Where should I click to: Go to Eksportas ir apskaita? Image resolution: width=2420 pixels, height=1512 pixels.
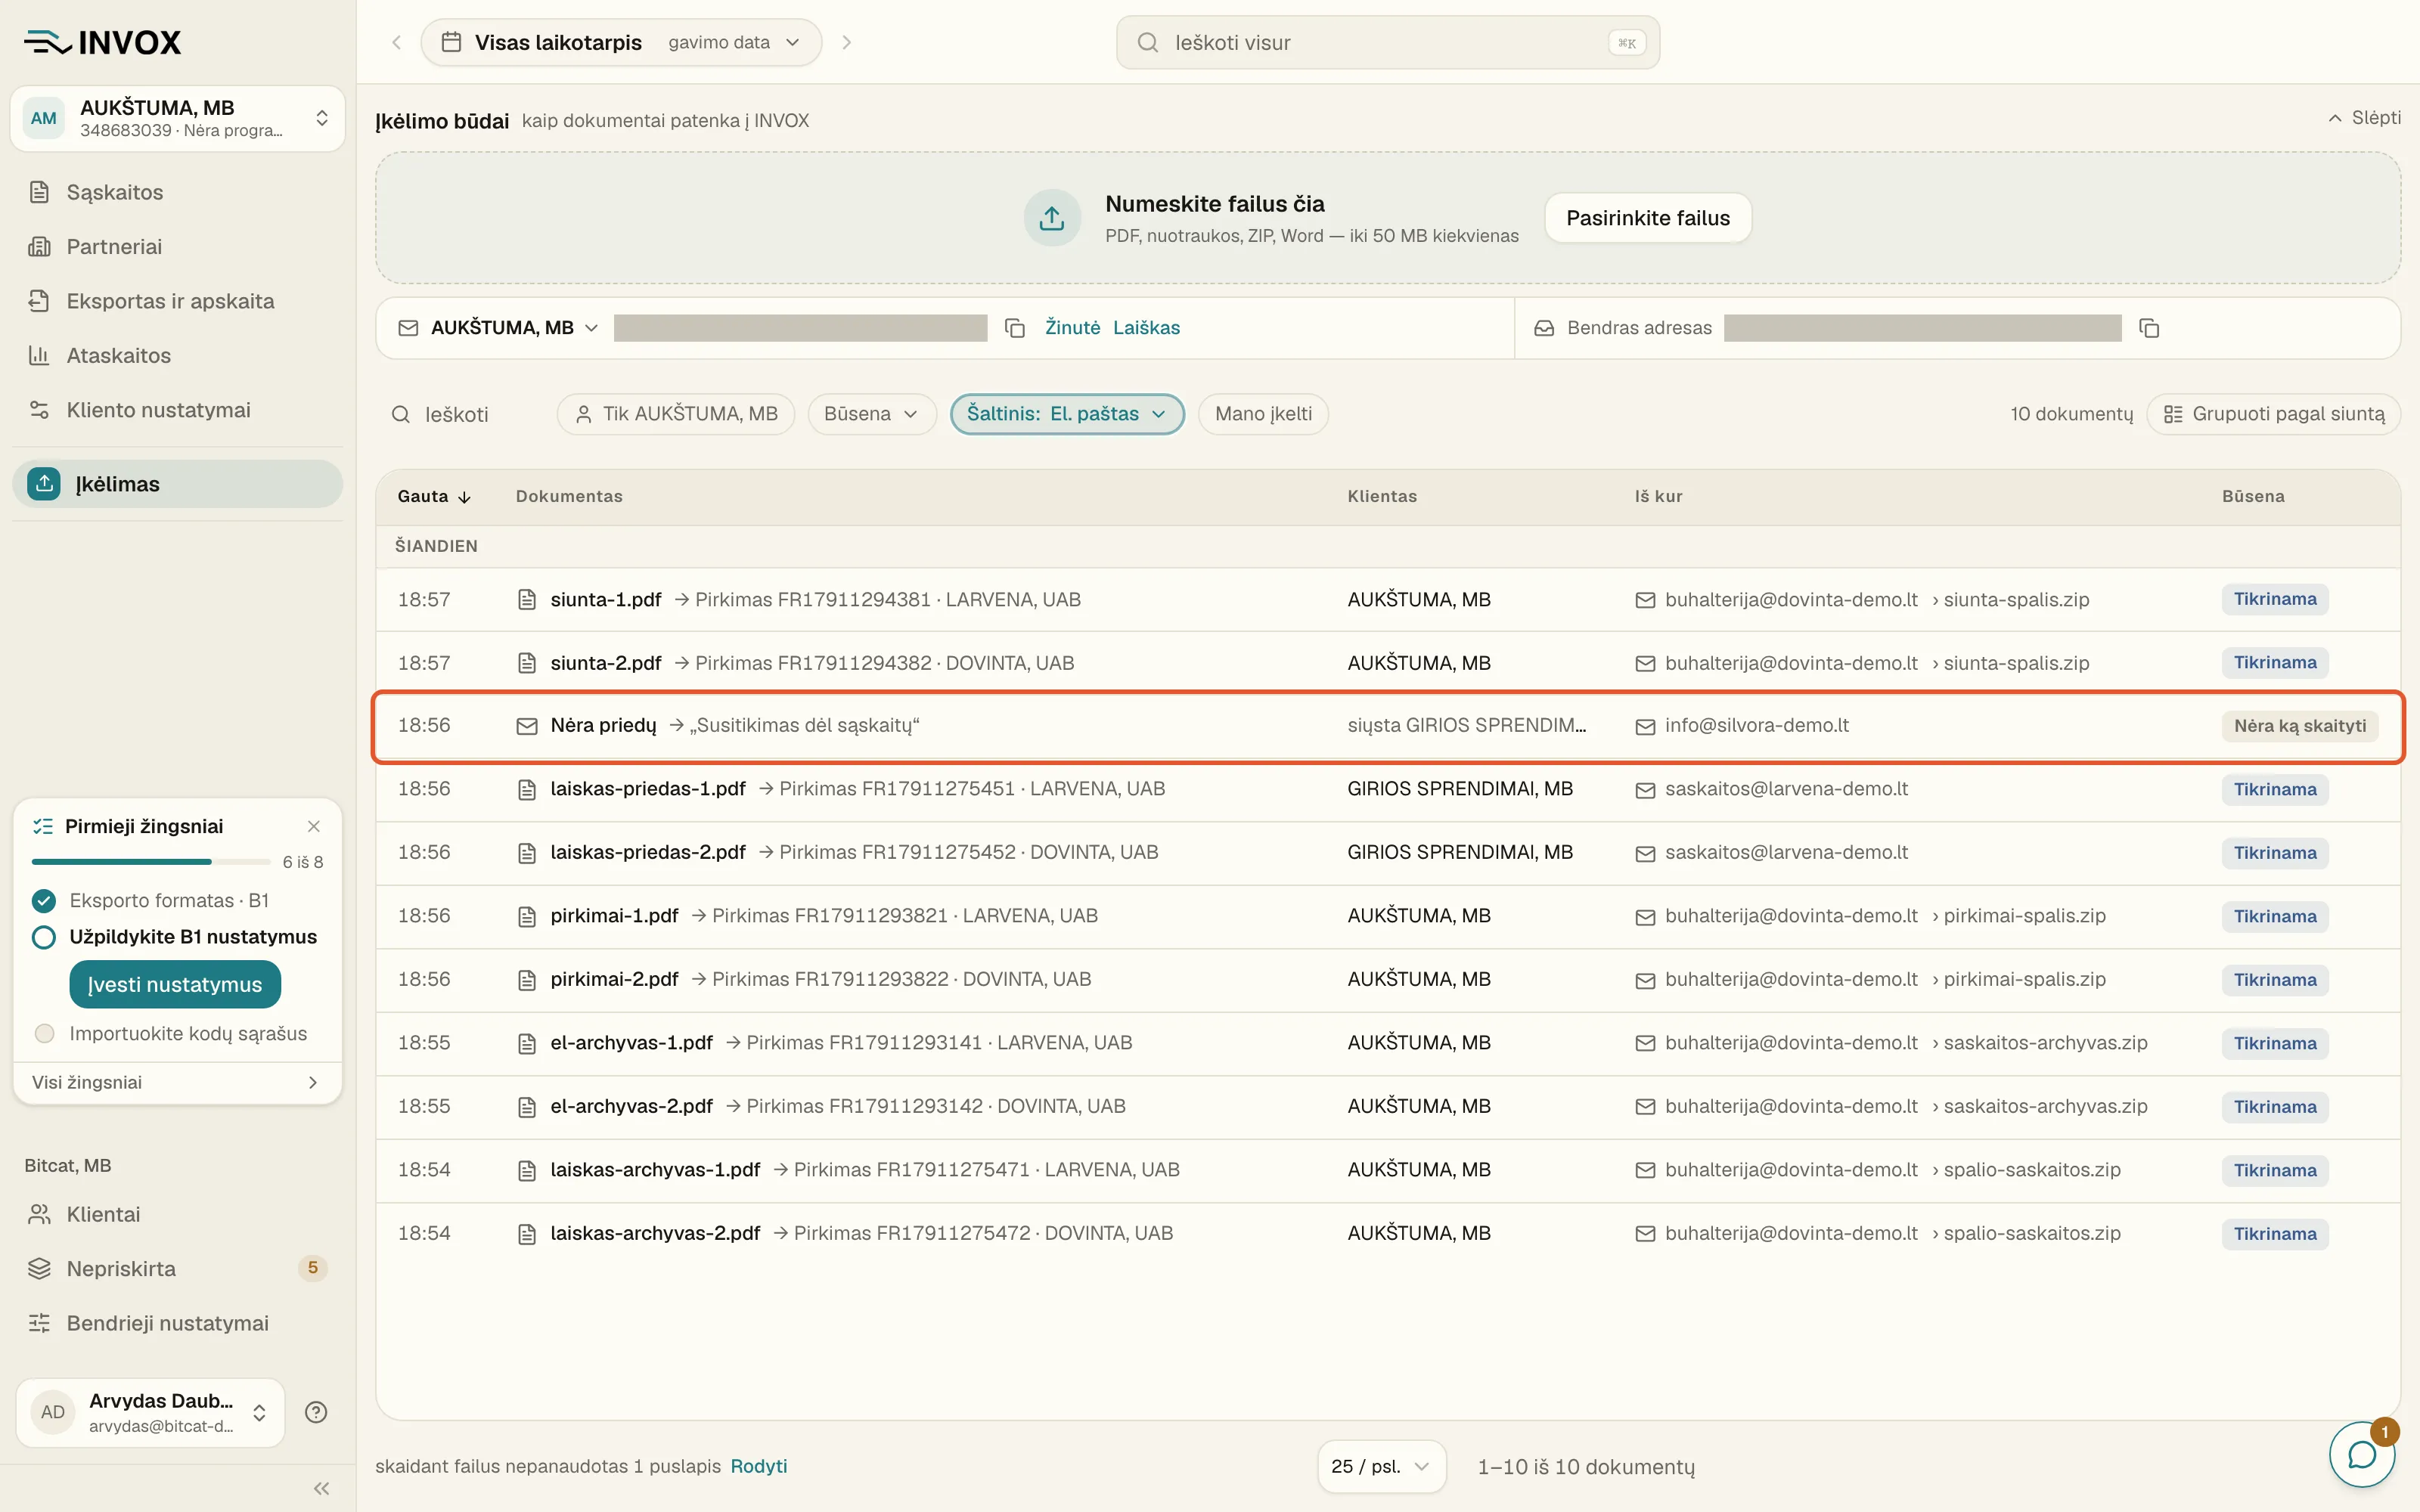click(178, 301)
